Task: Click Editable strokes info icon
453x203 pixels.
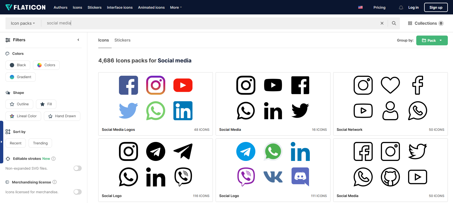Action: (54, 159)
